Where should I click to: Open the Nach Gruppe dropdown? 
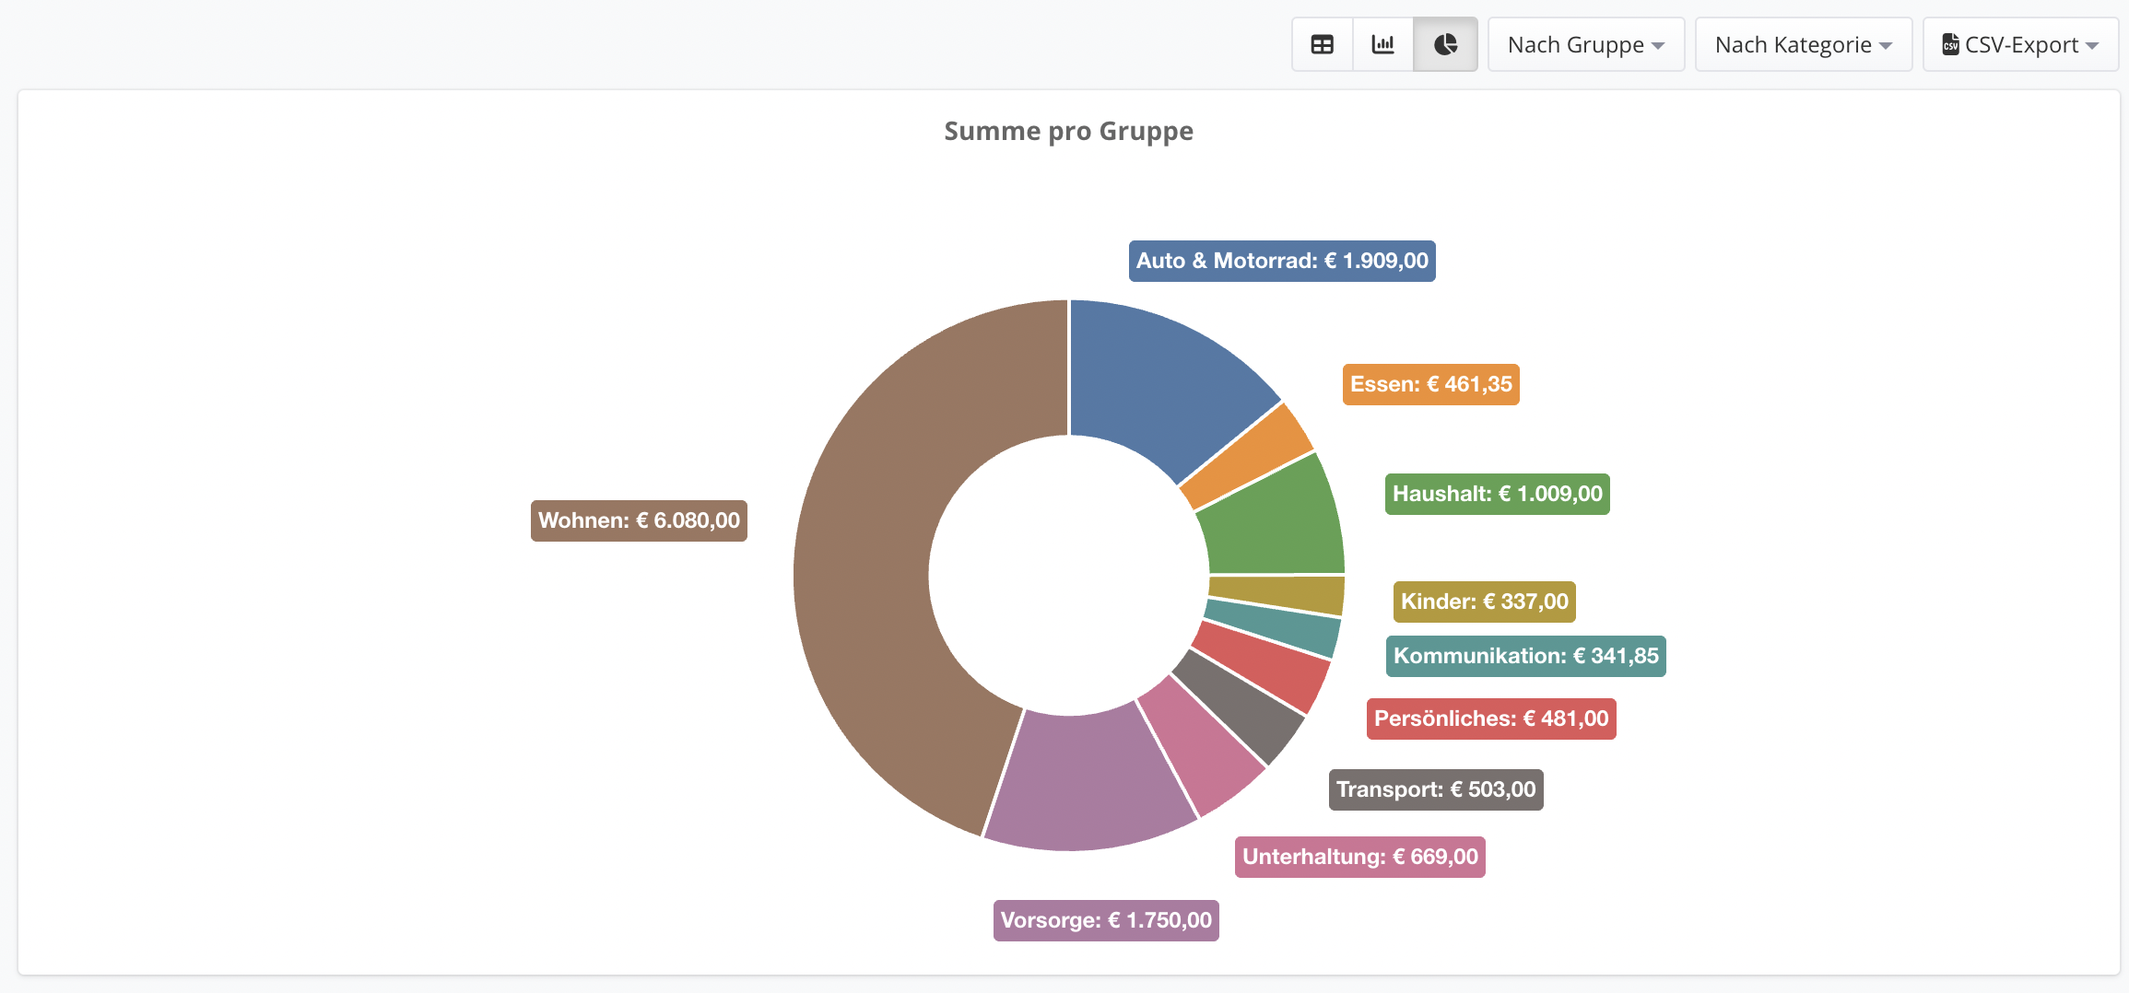pyautogui.click(x=1586, y=44)
